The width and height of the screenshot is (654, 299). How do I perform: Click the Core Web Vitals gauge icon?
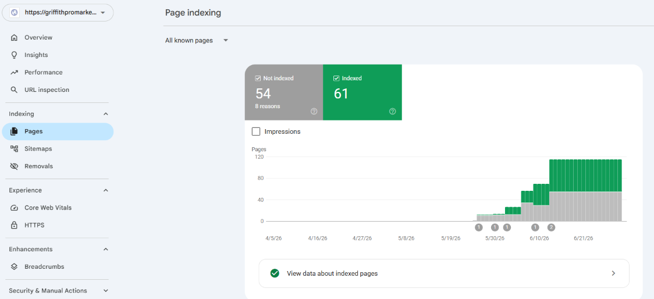(x=14, y=208)
